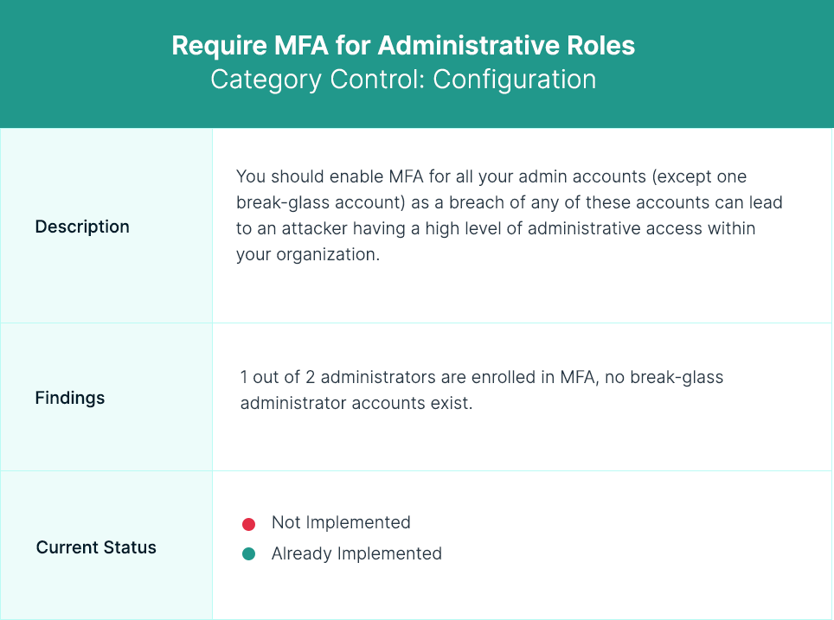This screenshot has height=620, width=834.
Task: Select the Description row label
Action: pyautogui.click(x=82, y=227)
